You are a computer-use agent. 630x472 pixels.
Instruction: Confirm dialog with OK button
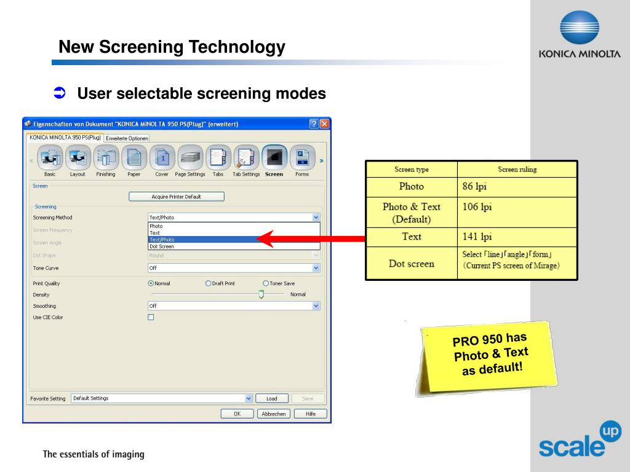pyautogui.click(x=237, y=414)
